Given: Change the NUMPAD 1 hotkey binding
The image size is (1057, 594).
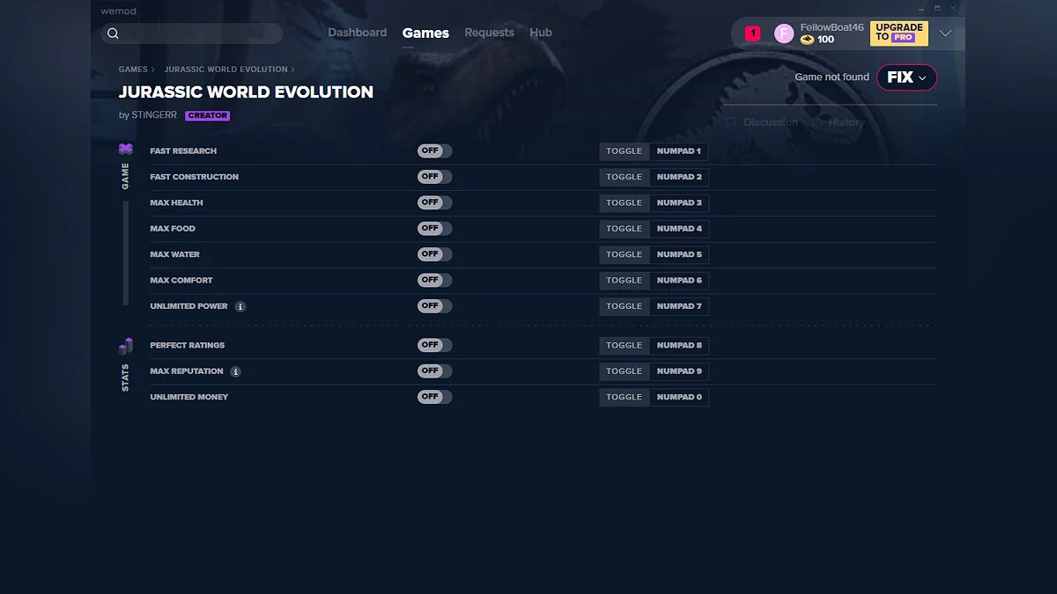Looking at the screenshot, I should coord(679,151).
